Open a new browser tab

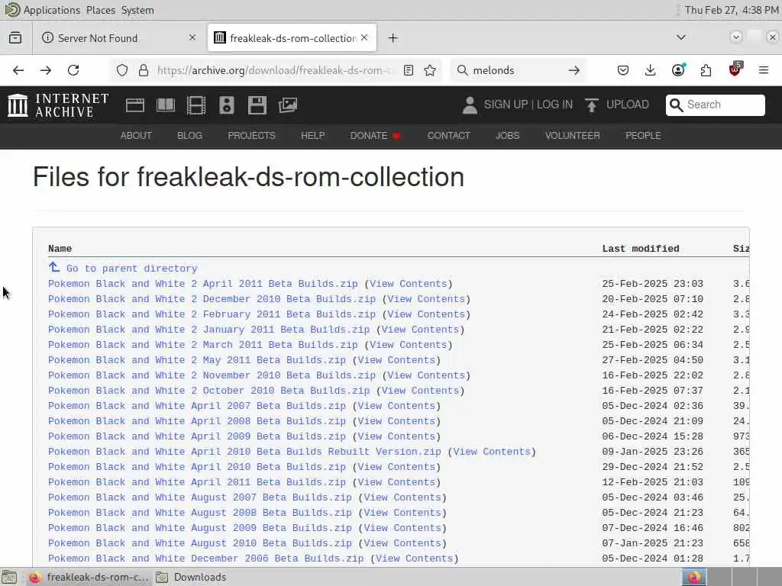coord(393,38)
